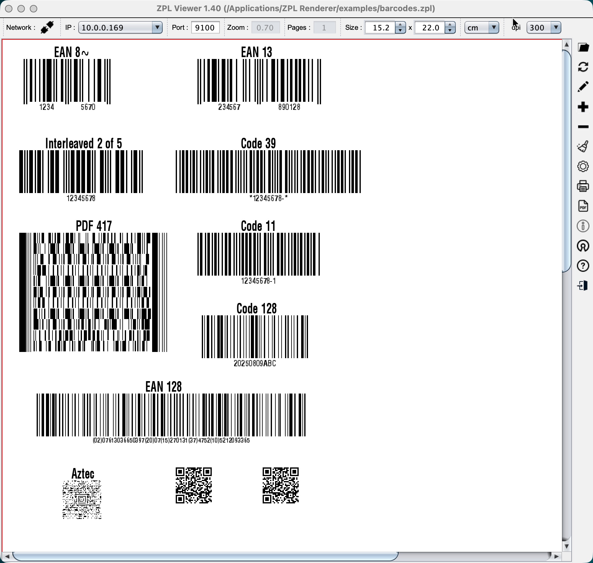Image resolution: width=593 pixels, height=563 pixels.
Task: Click the exit door icon
Action: [583, 286]
